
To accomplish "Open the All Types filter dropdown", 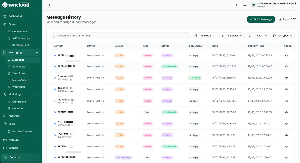I will (283, 36).
